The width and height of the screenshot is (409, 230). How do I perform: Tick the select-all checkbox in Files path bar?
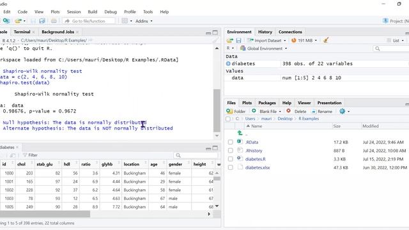tap(228, 119)
